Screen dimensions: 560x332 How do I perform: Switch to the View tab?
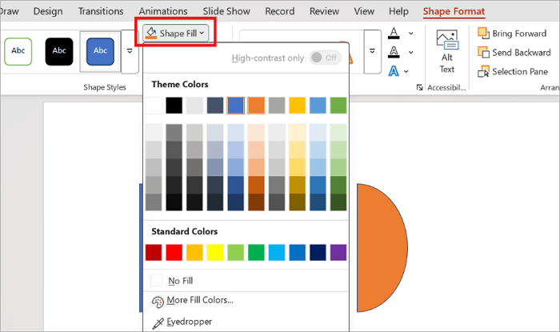[x=364, y=11]
